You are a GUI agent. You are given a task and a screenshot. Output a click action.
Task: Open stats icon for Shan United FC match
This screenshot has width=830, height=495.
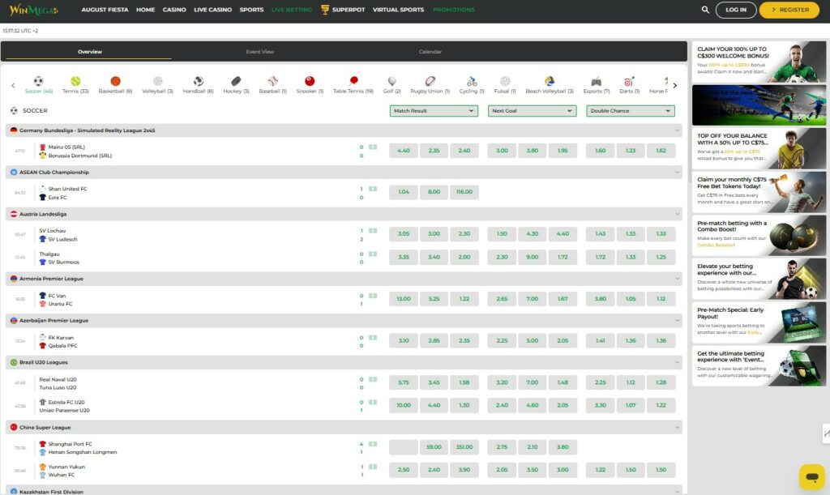(x=373, y=189)
